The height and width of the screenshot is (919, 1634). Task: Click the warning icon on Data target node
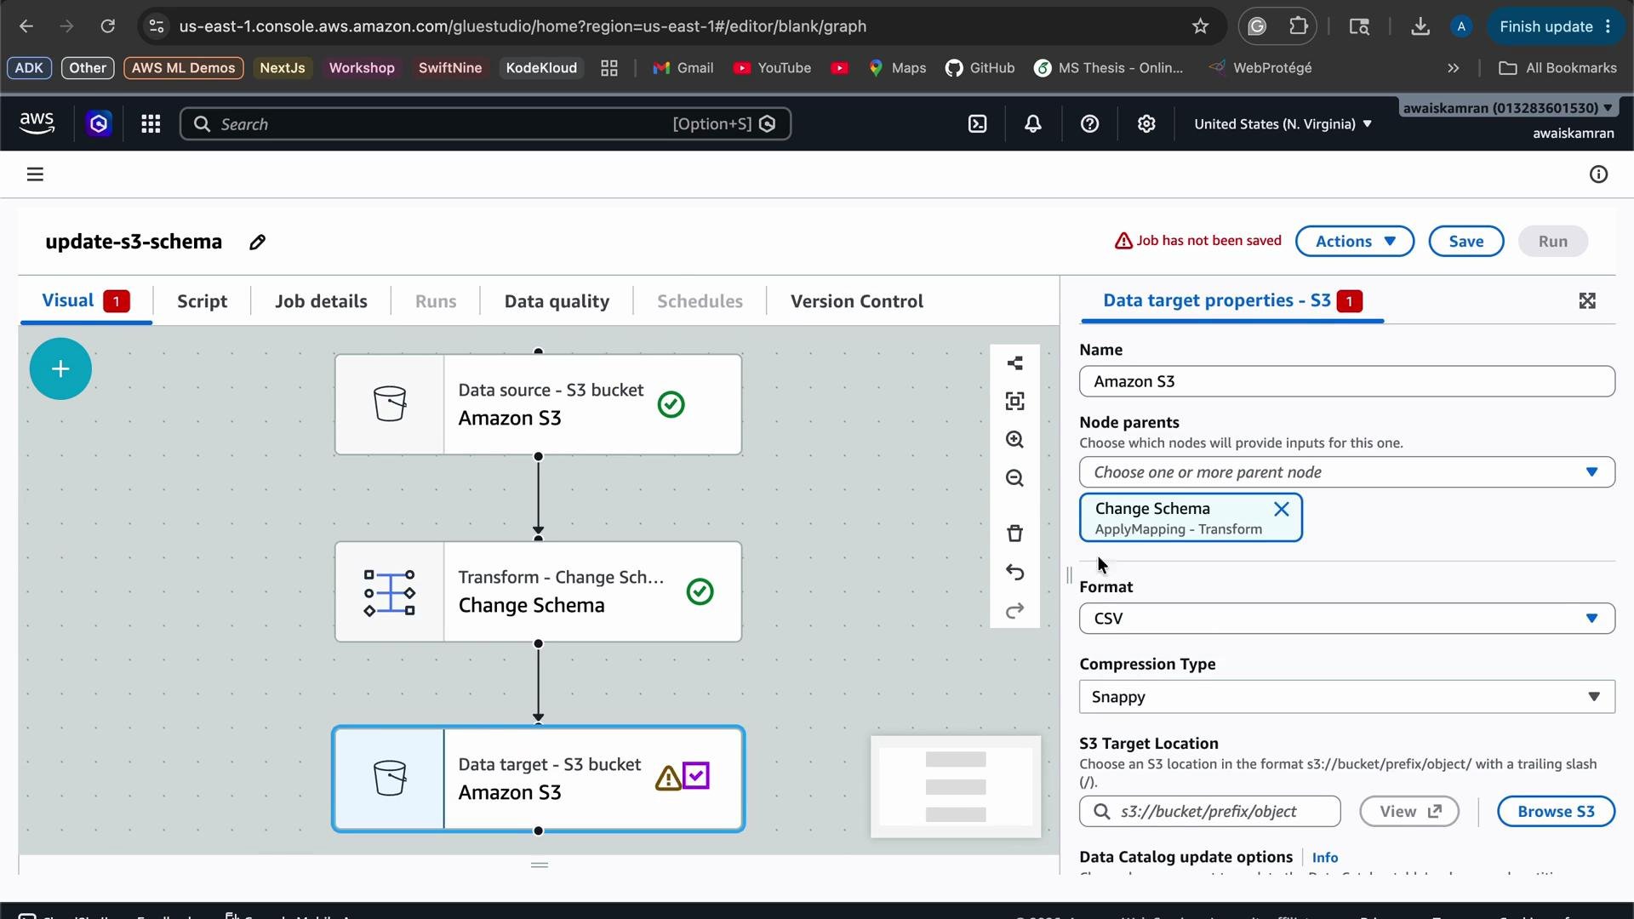(667, 778)
